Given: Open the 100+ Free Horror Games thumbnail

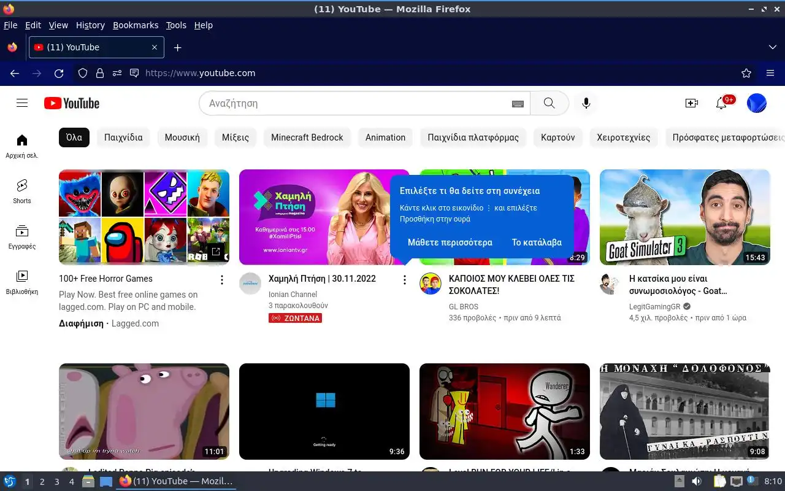Looking at the screenshot, I should (x=144, y=217).
